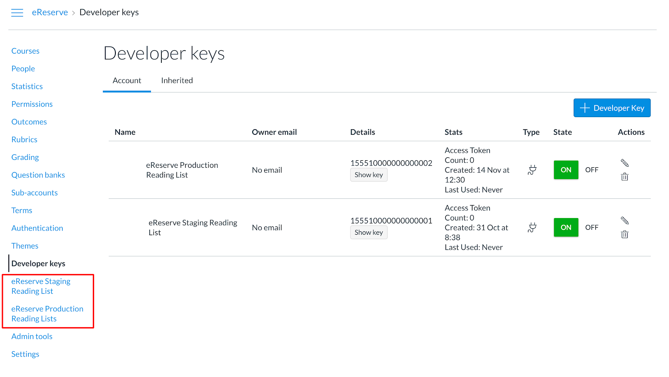Switch eReserve Production key state to OFF
This screenshot has width=669, height=377.
(x=592, y=170)
